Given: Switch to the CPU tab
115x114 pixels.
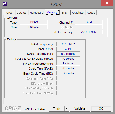Looking at the screenshot, I should coord(9,13).
